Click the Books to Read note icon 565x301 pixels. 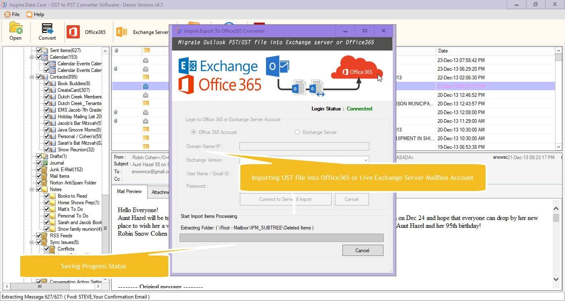click(x=53, y=196)
